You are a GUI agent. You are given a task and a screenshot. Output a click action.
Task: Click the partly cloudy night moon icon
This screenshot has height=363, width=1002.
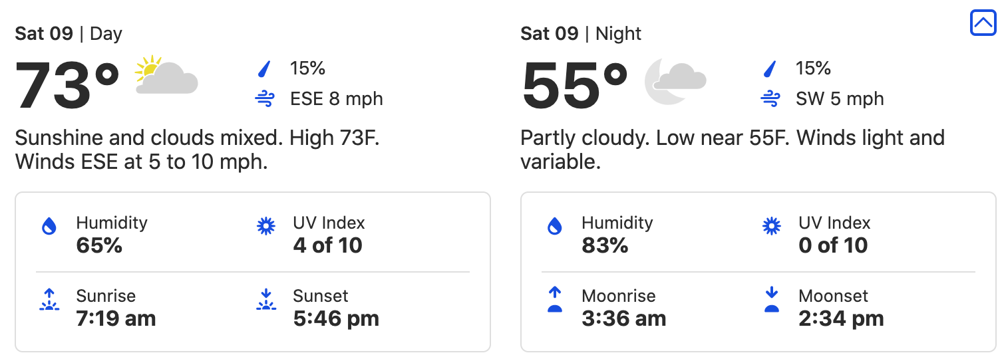click(675, 80)
